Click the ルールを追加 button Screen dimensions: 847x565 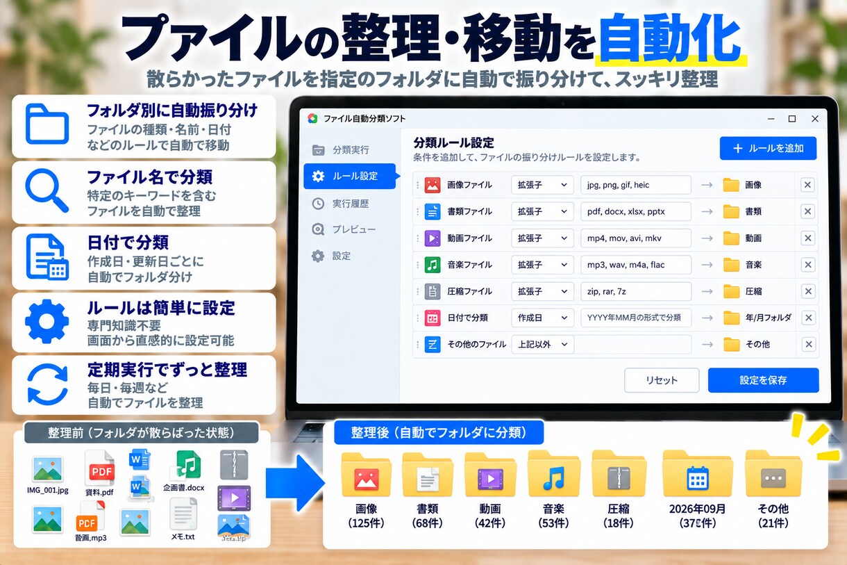768,148
